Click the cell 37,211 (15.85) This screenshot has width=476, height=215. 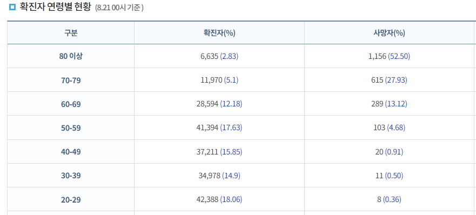(x=219, y=152)
